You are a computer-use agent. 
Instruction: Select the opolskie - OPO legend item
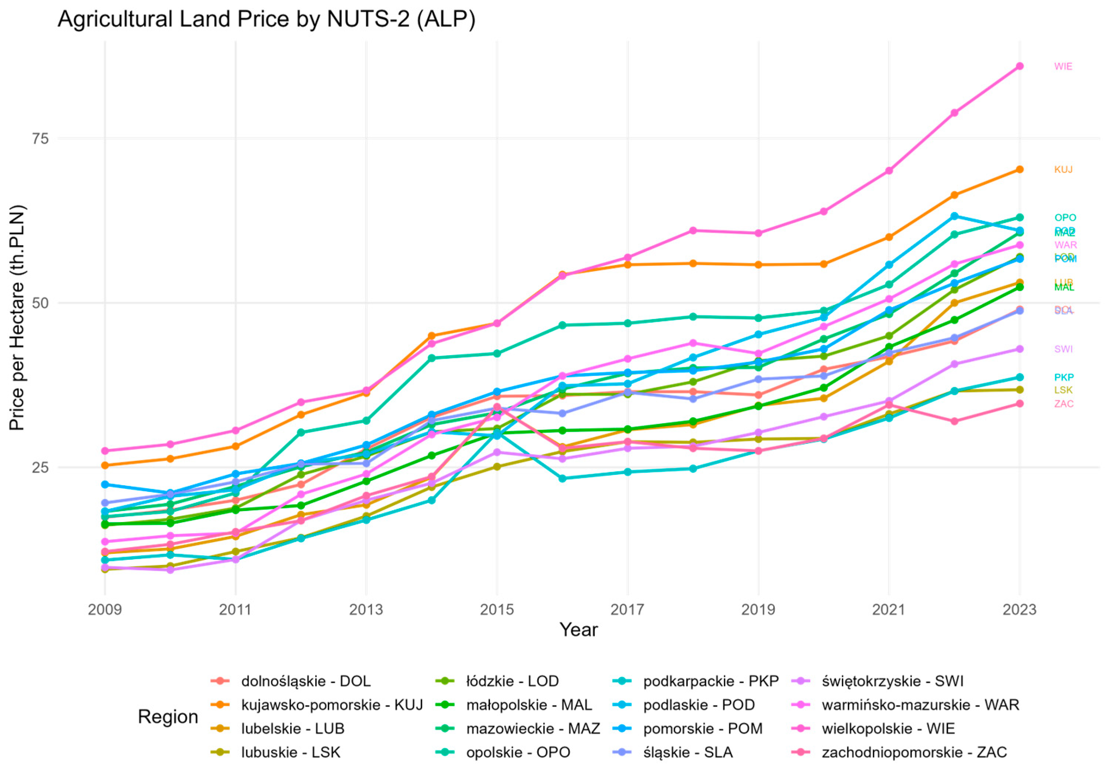[x=518, y=752]
